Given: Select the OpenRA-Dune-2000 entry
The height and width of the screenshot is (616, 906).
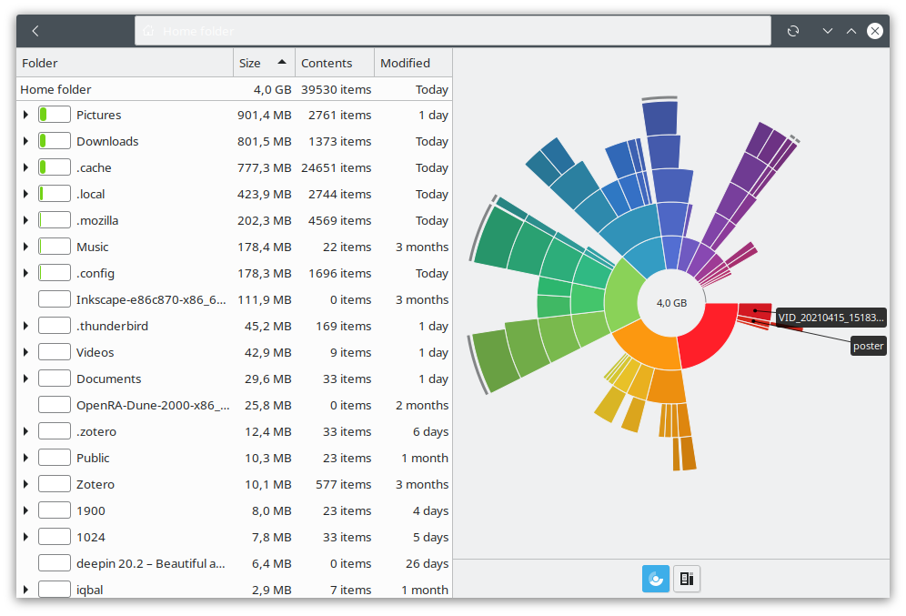Looking at the screenshot, I should point(234,405).
